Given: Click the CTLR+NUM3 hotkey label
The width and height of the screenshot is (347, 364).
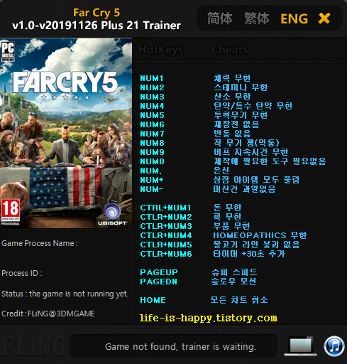Looking at the screenshot, I should coord(166,226).
